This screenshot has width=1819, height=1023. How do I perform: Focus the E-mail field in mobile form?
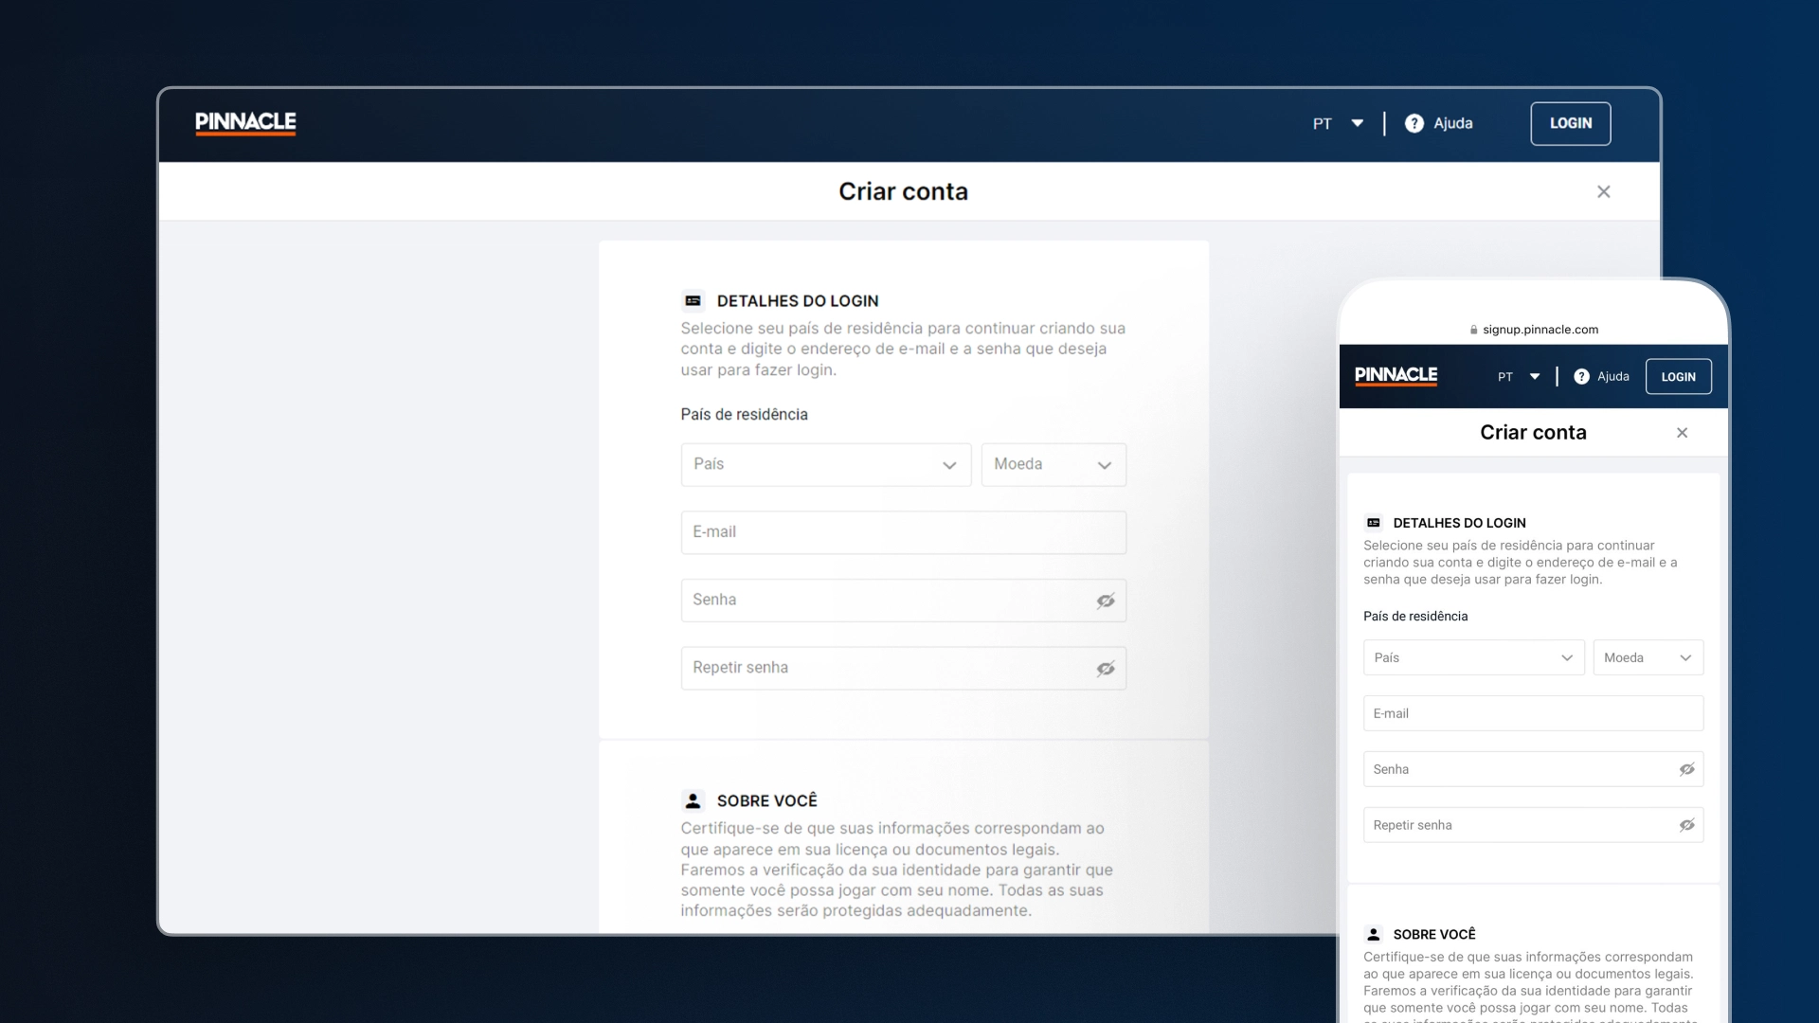tap(1533, 713)
